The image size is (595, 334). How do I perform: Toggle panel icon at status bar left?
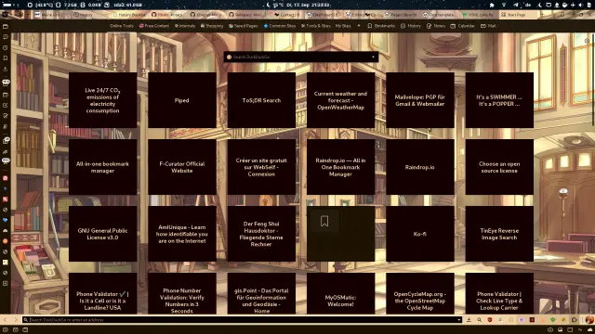pyautogui.click(x=6, y=330)
